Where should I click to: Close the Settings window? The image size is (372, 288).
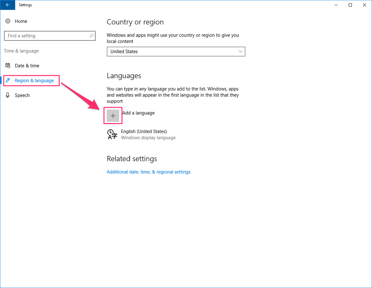point(365,5)
